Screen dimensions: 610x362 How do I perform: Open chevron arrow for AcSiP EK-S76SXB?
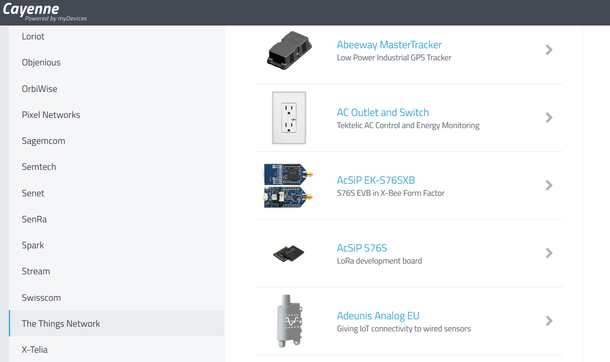[549, 185]
